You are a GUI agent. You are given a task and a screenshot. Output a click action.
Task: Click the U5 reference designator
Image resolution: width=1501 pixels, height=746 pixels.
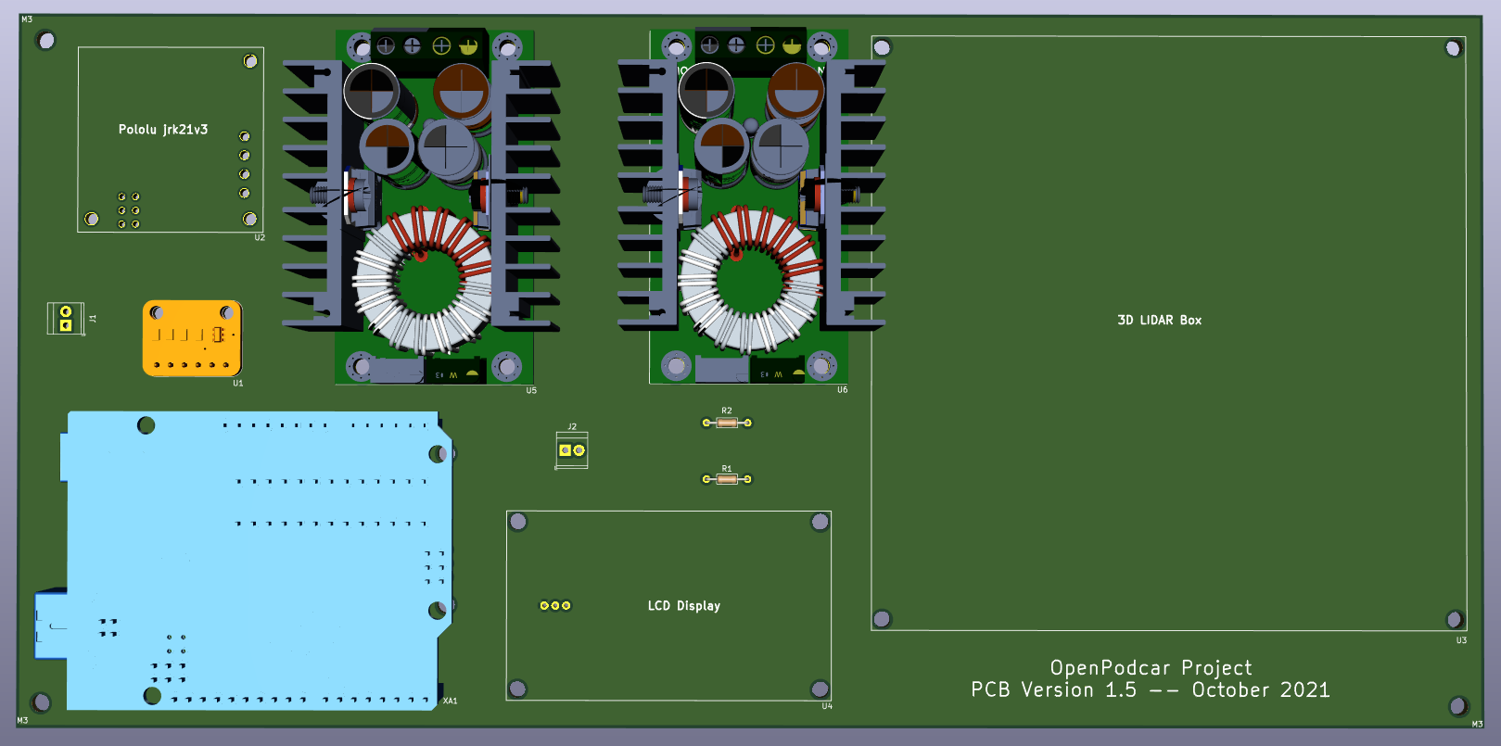click(531, 391)
